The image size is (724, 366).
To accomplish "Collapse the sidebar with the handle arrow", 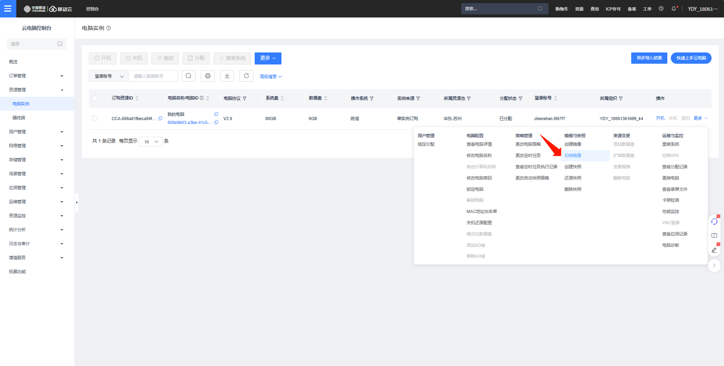I will (x=77, y=202).
